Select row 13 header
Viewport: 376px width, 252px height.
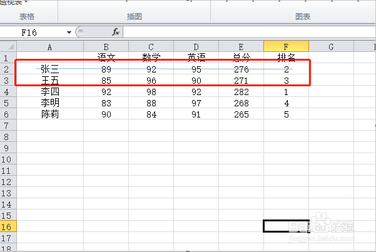click(8, 193)
